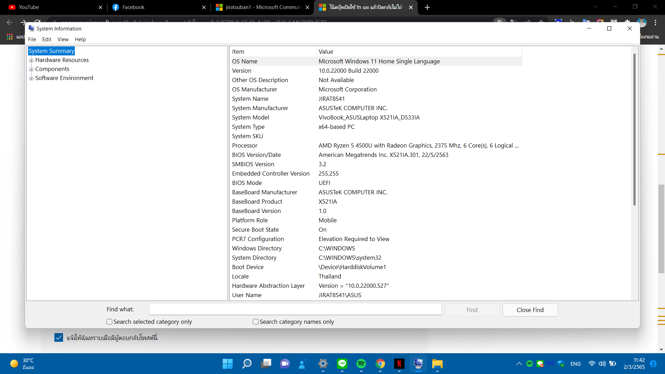The width and height of the screenshot is (665, 374).
Task: Enable Search category names only
Action: 256,322
